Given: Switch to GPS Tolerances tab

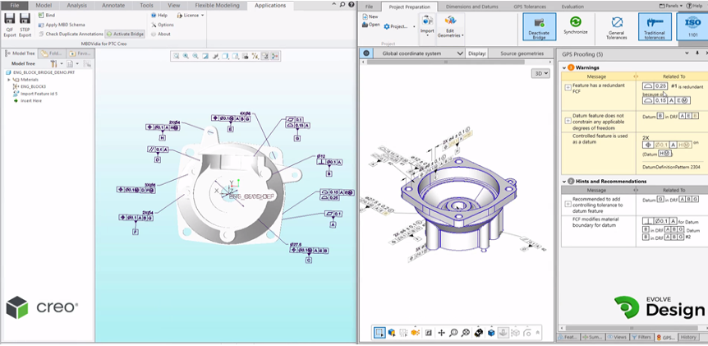Looking at the screenshot, I should coord(530,7).
